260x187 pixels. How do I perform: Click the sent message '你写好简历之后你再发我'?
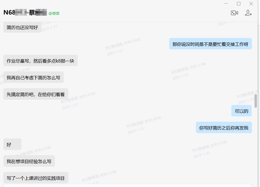pos(223,128)
